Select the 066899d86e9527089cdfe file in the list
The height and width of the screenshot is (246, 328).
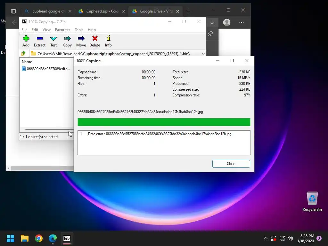tap(46, 69)
